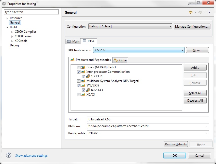Click the XDAIS product icon
The width and height of the screenshot is (216, 164).
point(83,95)
